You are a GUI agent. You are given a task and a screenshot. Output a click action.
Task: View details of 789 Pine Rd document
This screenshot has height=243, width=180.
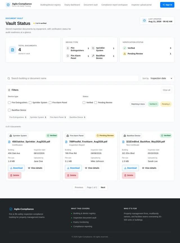92,168
